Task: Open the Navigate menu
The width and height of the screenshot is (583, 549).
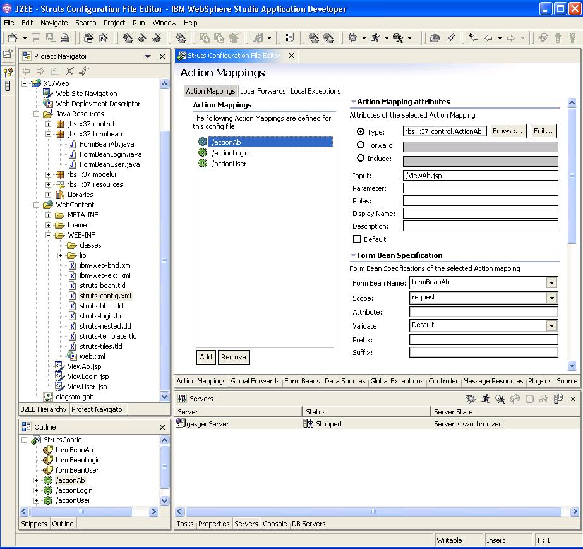Action: click(x=54, y=23)
